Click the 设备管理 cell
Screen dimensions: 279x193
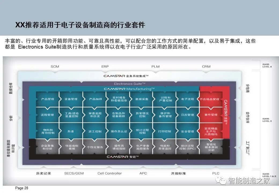pyautogui.click(x=71, y=99)
